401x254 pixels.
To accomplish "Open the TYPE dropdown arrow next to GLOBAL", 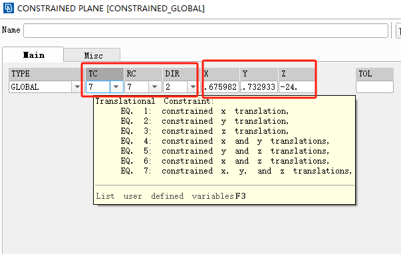I will click(77, 87).
